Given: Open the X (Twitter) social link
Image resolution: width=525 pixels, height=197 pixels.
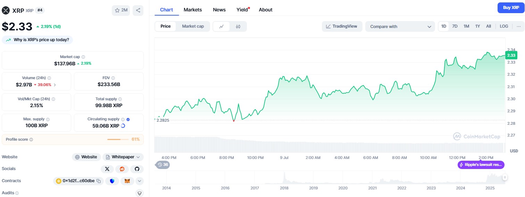Looking at the screenshot, I should tap(107, 169).
